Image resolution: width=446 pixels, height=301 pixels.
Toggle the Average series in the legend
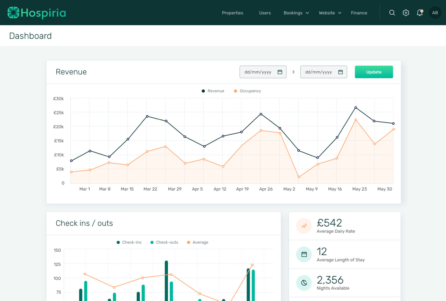[198, 242]
